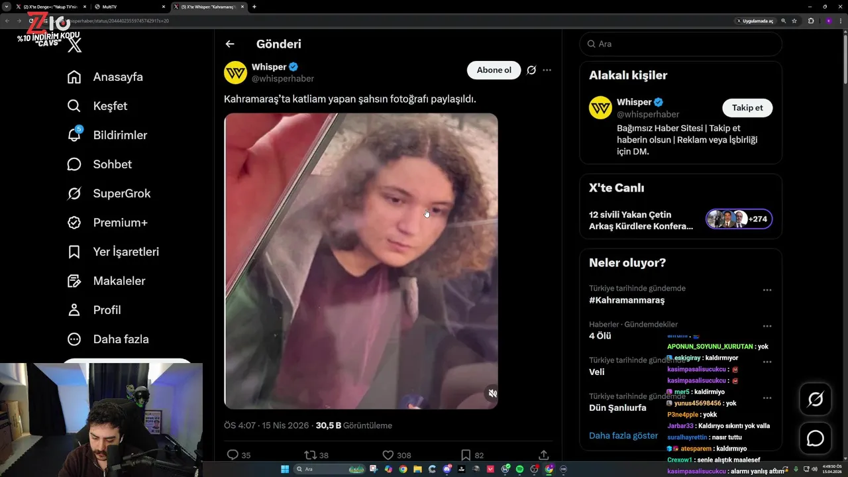
Task: Click the repost icon with 38
Action: [x=309, y=455]
